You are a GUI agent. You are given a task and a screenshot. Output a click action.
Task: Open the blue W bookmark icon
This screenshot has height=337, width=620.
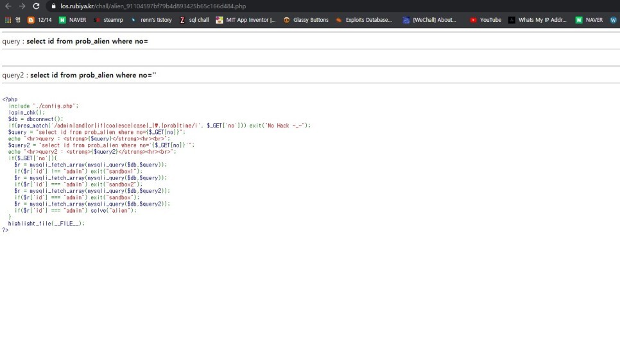pyautogui.click(x=614, y=20)
